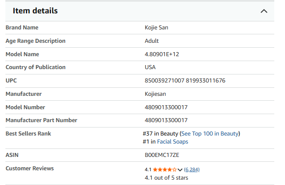Select the 4.80901E+12 model name value
This screenshot has height=185, width=285.
pyautogui.click(x=162, y=54)
